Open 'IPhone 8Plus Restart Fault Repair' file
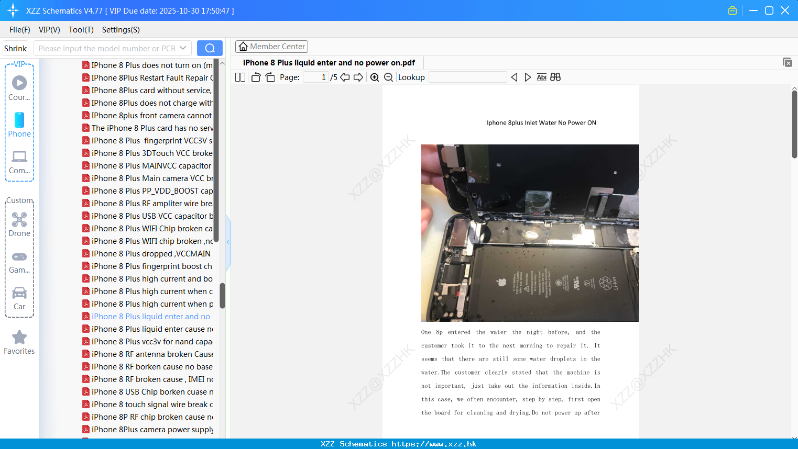The height and width of the screenshot is (449, 798). (x=148, y=78)
